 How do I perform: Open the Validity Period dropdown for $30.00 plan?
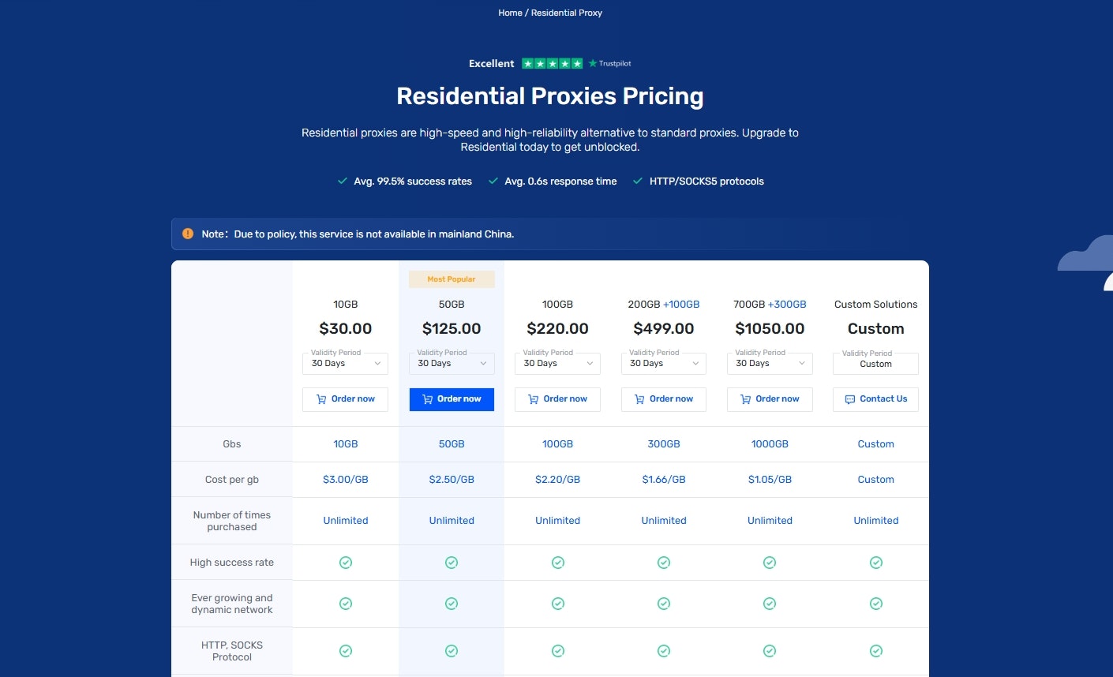pos(345,364)
